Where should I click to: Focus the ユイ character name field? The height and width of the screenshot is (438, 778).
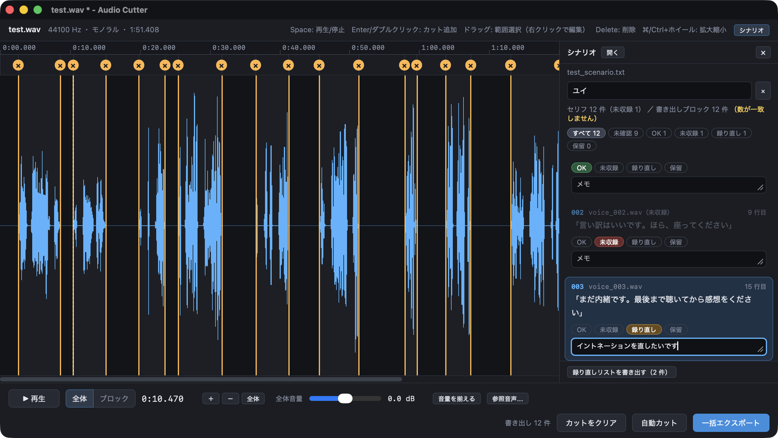pos(659,91)
